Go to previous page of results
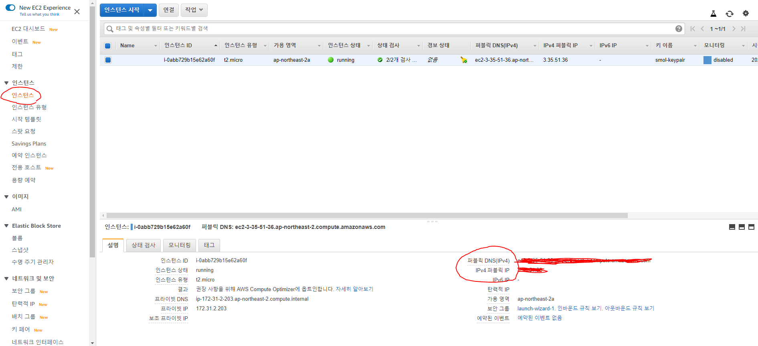 point(702,28)
